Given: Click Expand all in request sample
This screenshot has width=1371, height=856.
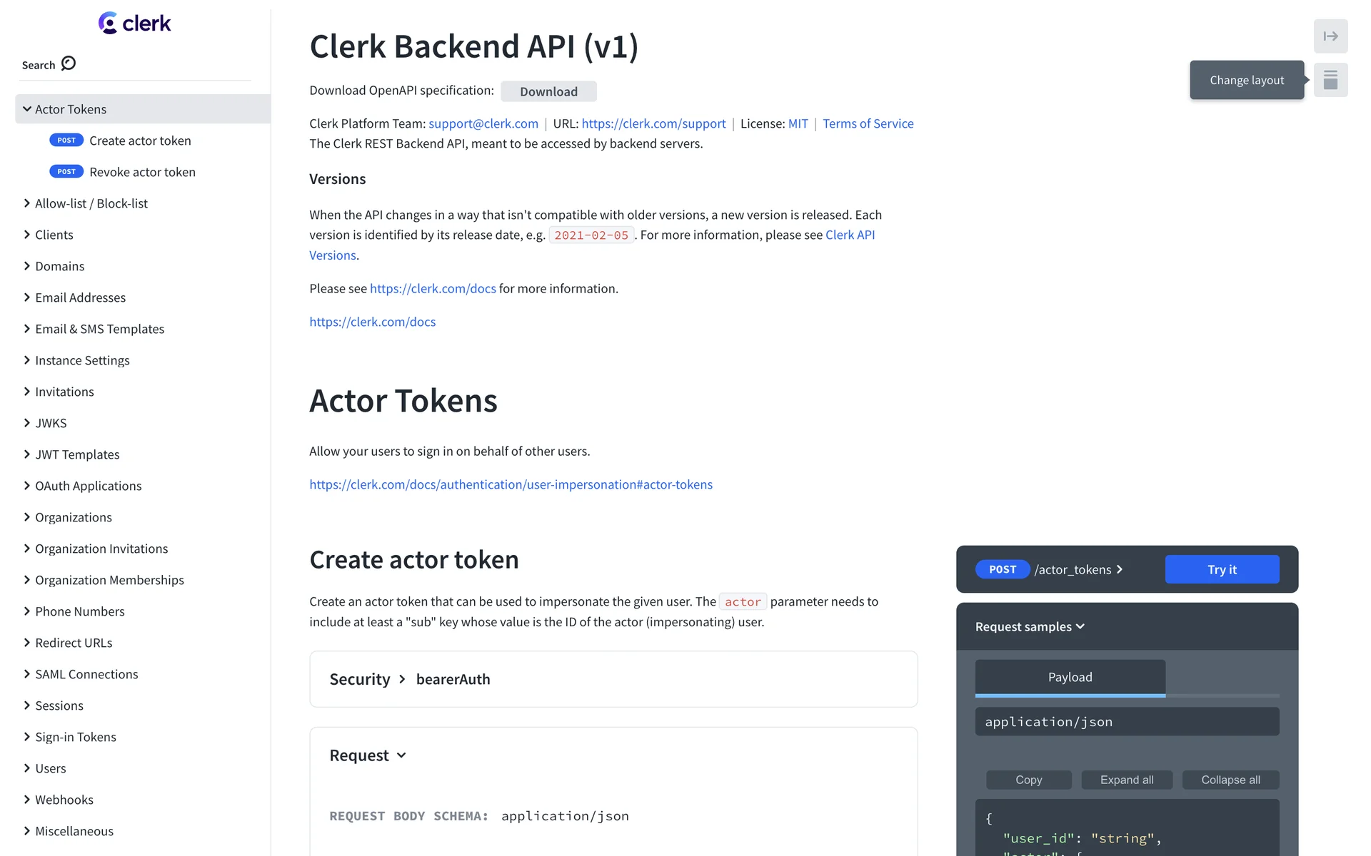Looking at the screenshot, I should pos(1126,780).
